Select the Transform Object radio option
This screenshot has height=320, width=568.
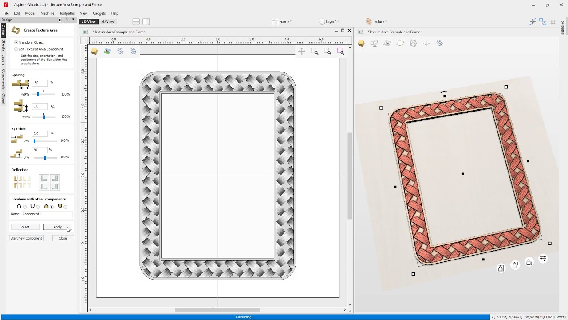[x=16, y=42]
